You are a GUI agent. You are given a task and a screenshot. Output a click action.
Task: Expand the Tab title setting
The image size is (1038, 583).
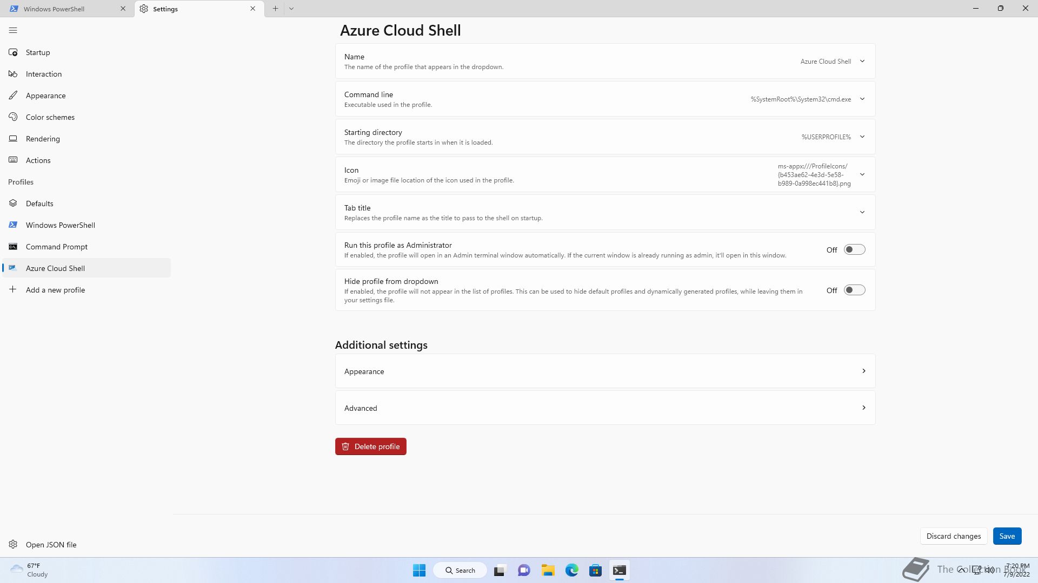point(605,212)
